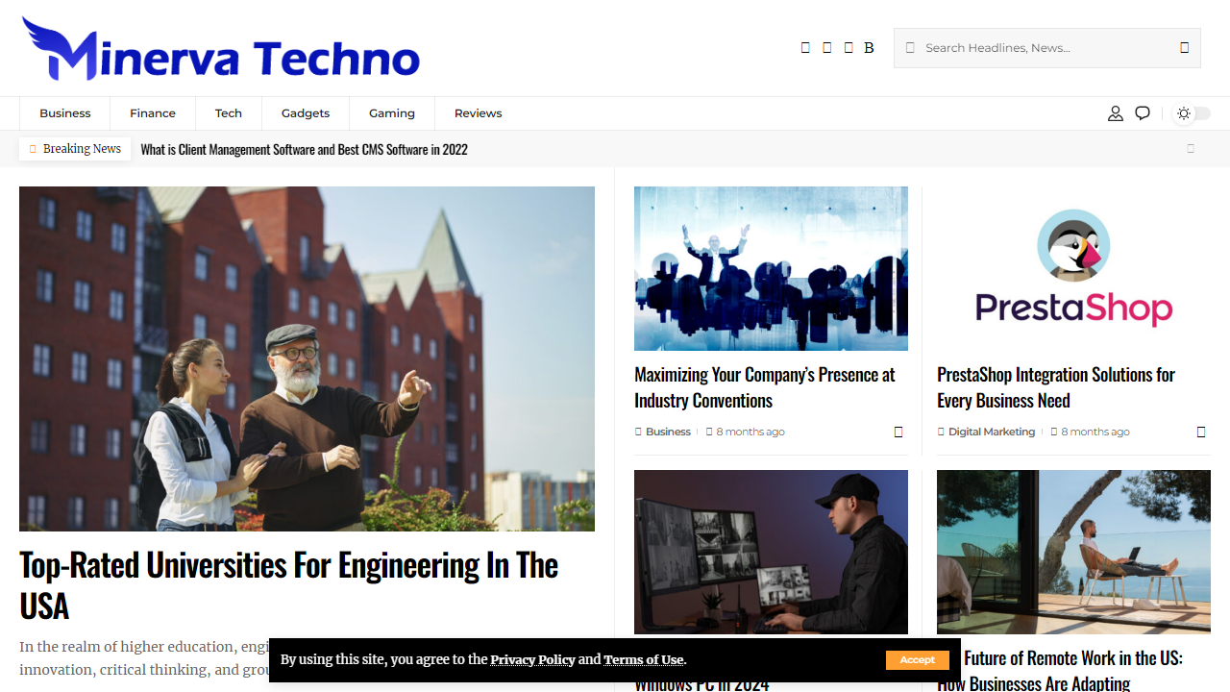Click the 'B' social icon in header
Screen dimensions: 1230x692
coord(869,48)
